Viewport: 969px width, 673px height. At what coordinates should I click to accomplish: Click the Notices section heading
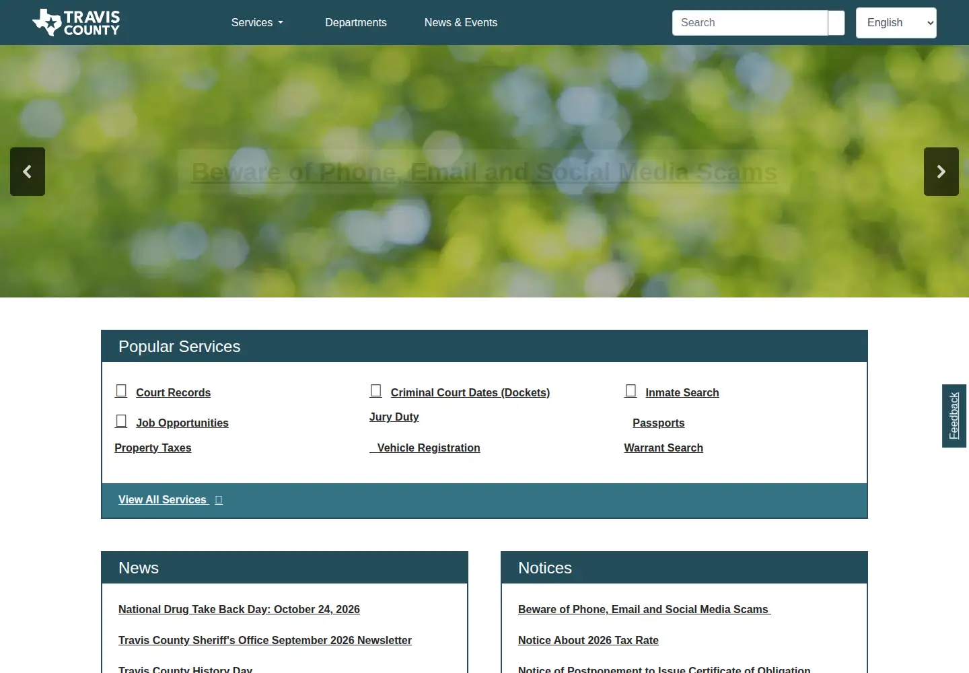545,568
